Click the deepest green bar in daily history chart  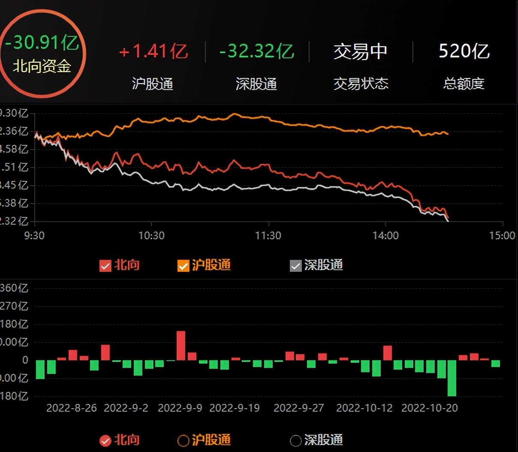click(452, 378)
